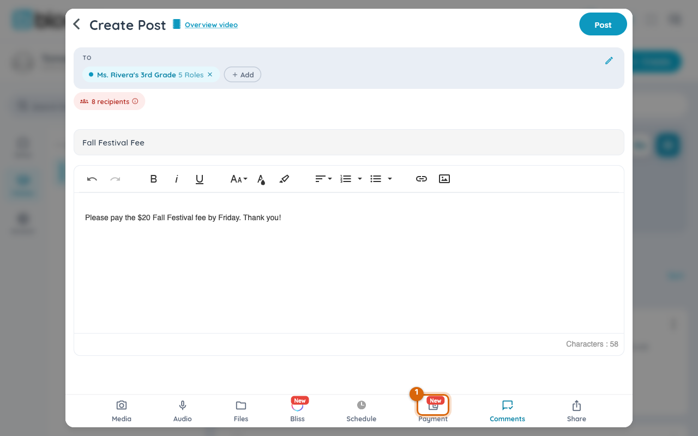Screen dimensions: 698x436
Task: Insert a numbered list
Action: coord(346,179)
